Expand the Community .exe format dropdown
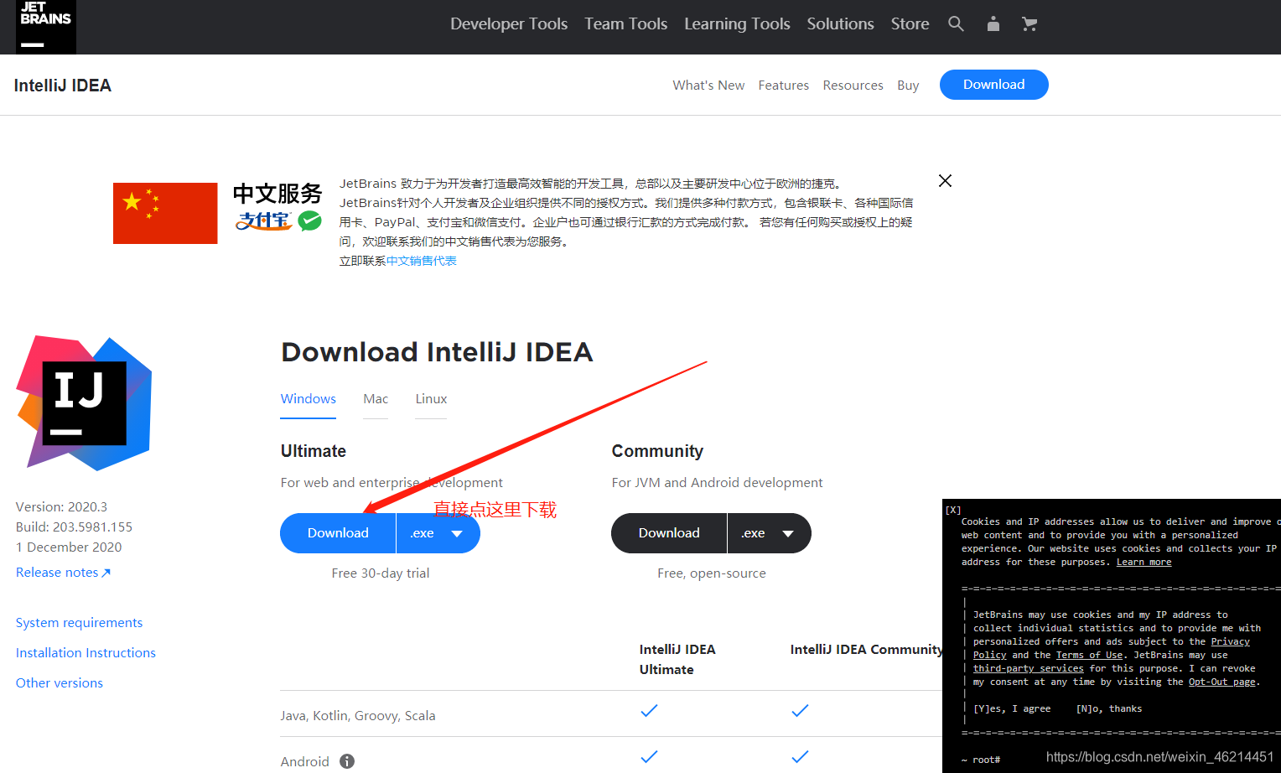 click(x=770, y=533)
